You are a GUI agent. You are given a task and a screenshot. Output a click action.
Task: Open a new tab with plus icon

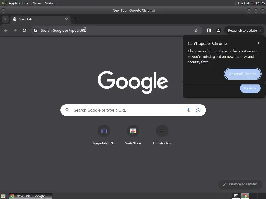coord(76,19)
